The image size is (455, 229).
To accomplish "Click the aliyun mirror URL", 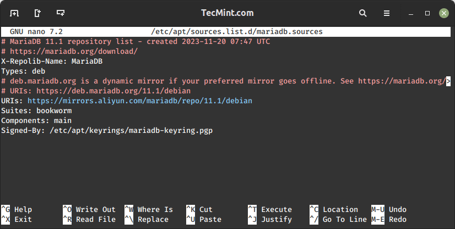I will click(x=140, y=100).
